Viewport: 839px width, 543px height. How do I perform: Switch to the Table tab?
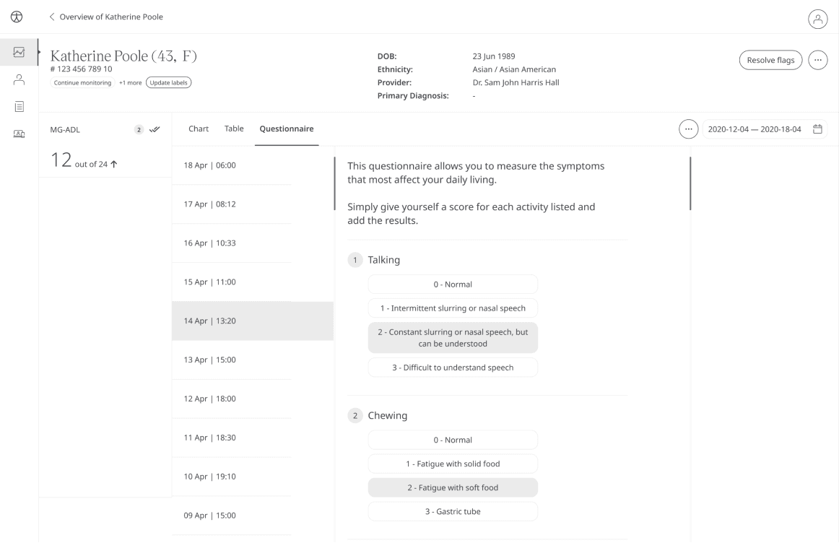click(x=234, y=129)
